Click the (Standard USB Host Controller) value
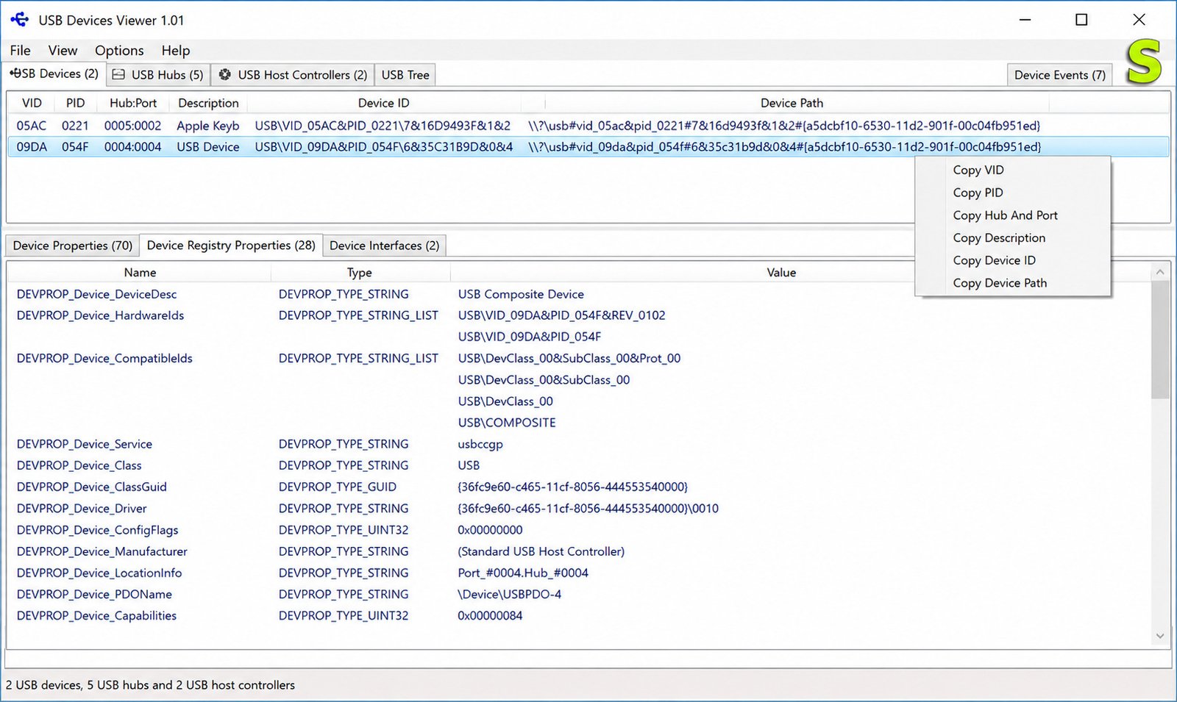1177x702 pixels. 541,551
